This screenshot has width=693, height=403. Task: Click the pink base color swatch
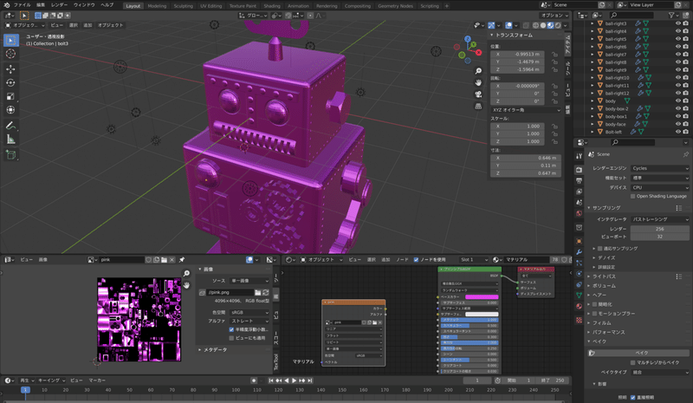(482, 296)
